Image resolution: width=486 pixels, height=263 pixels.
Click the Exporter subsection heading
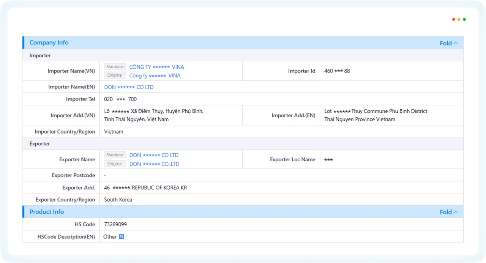tap(39, 143)
